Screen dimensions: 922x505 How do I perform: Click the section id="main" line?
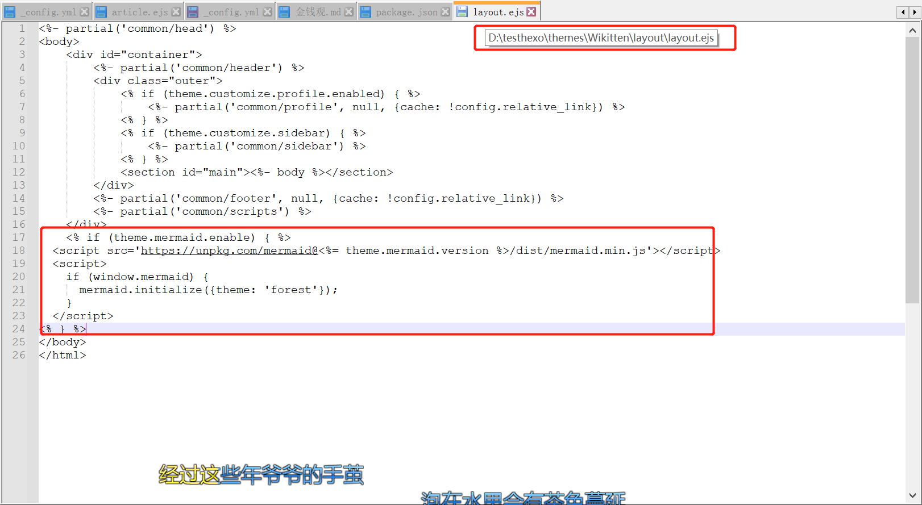257,172
